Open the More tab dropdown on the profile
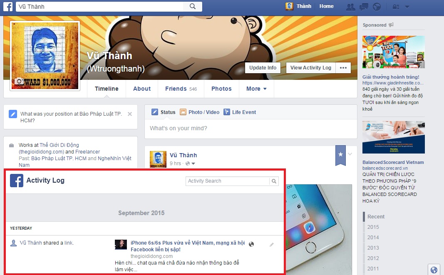This screenshot has height=275, width=444. [x=256, y=89]
